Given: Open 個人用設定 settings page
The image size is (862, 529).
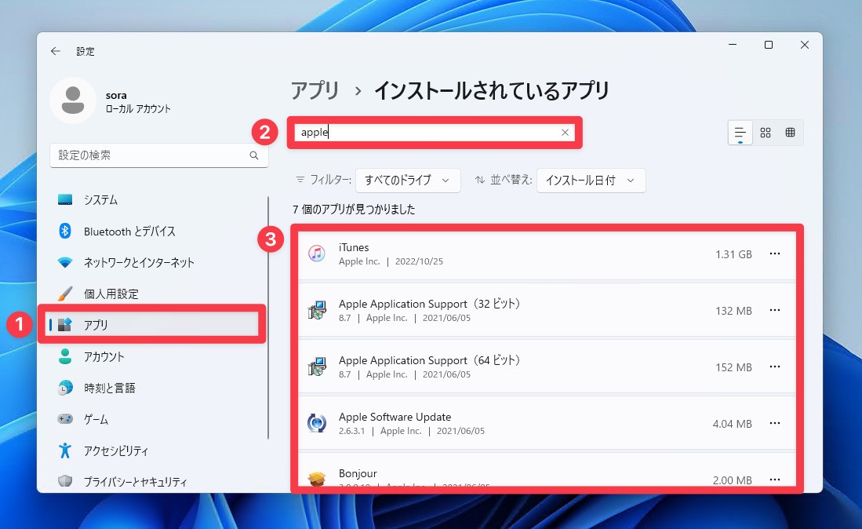Looking at the screenshot, I should 111,294.
